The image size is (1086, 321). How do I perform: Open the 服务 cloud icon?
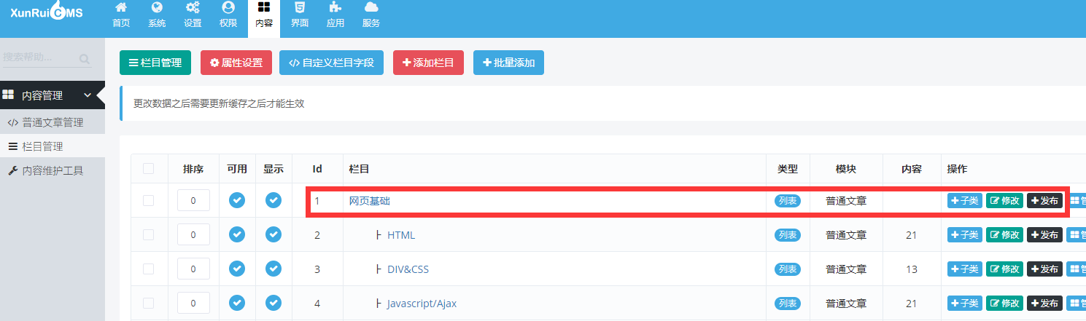(371, 9)
